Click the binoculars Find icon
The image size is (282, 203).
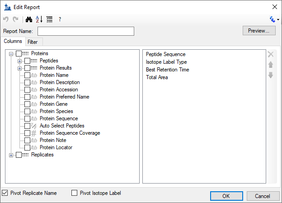point(29,19)
